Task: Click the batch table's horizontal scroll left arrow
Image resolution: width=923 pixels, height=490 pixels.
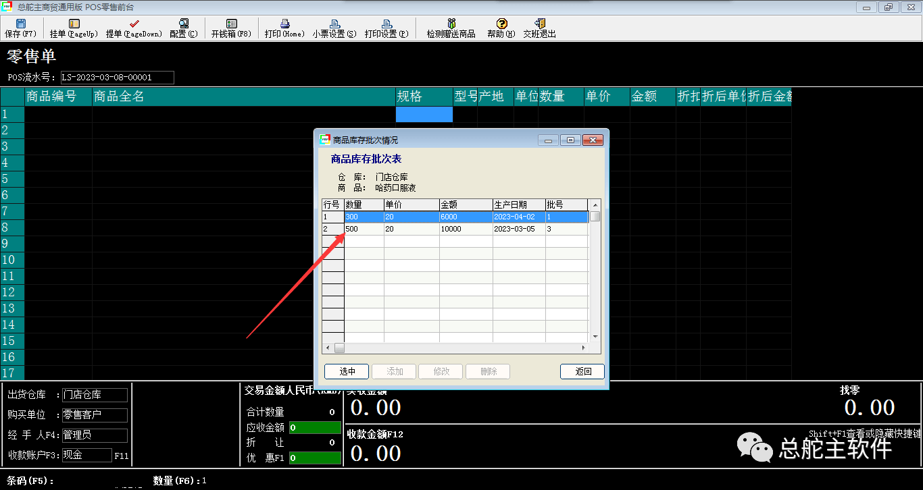Action: tap(328, 348)
